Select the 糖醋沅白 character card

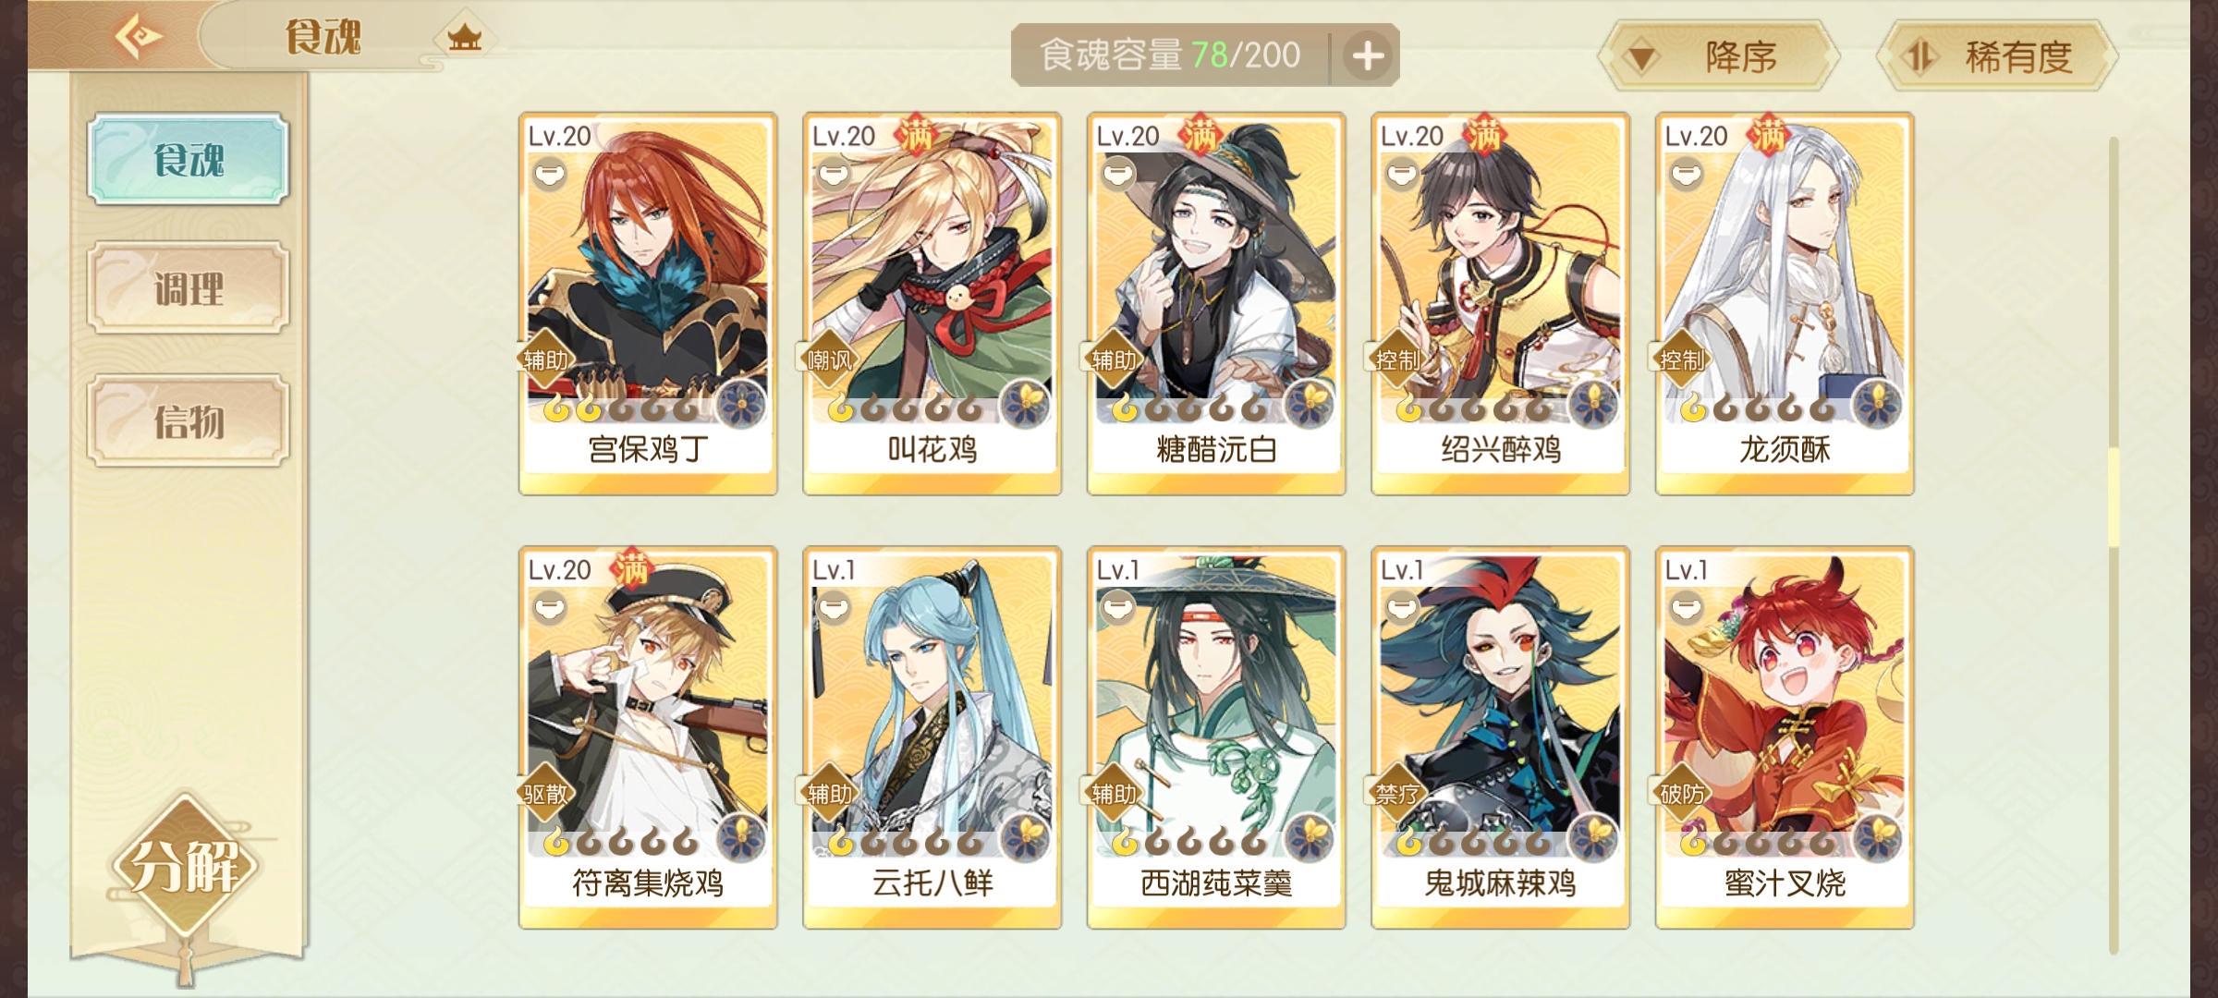(x=1216, y=304)
